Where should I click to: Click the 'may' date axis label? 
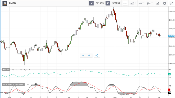tap(115, 98)
